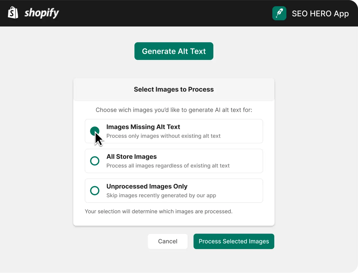Click the Images Missing Alt Text label

[143, 127]
